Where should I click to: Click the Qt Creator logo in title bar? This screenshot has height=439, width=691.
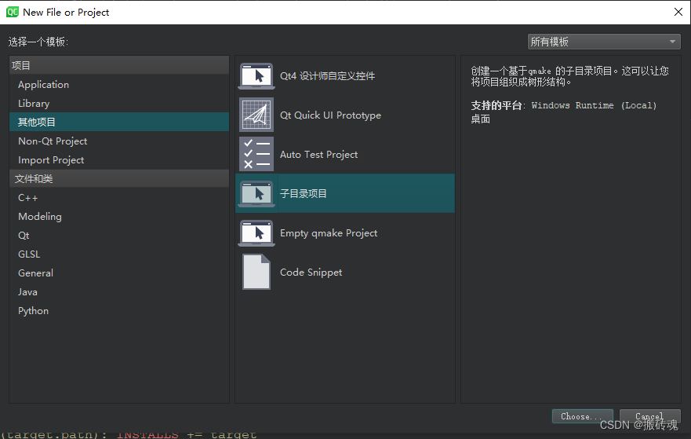[13, 12]
